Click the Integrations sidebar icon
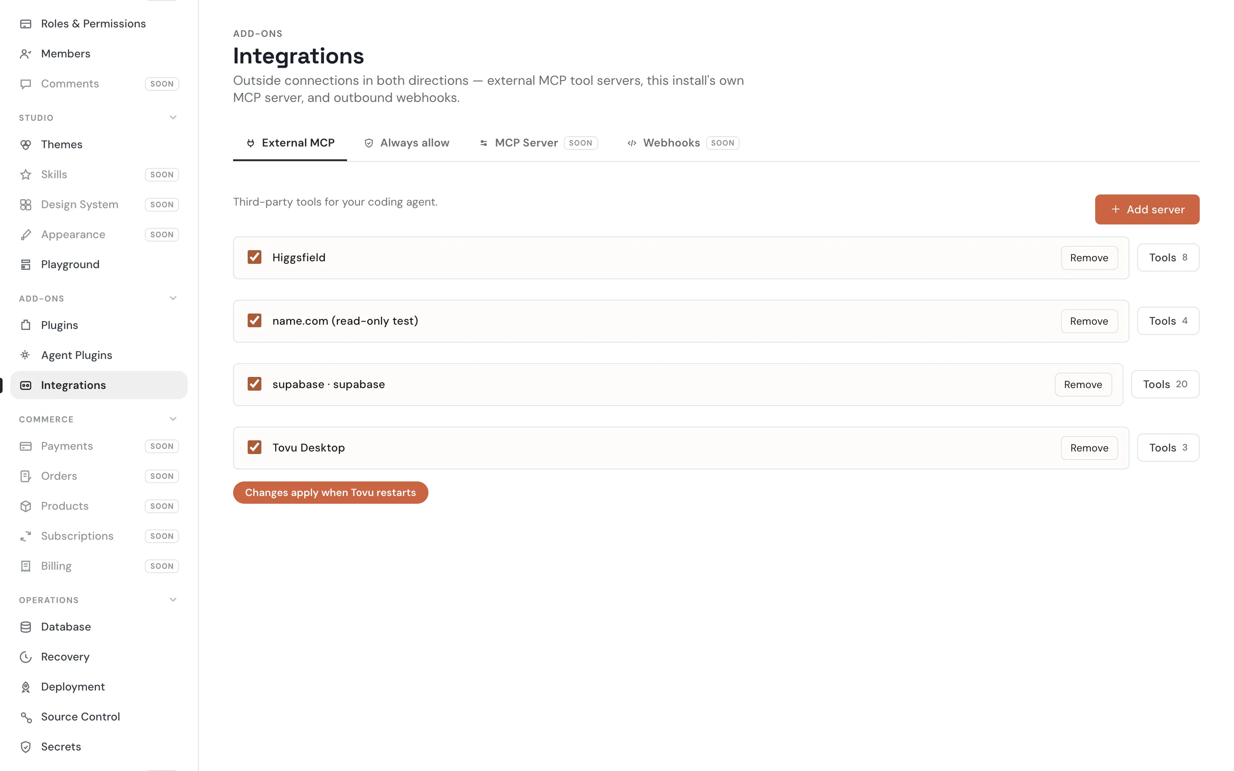 (x=26, y=385)
